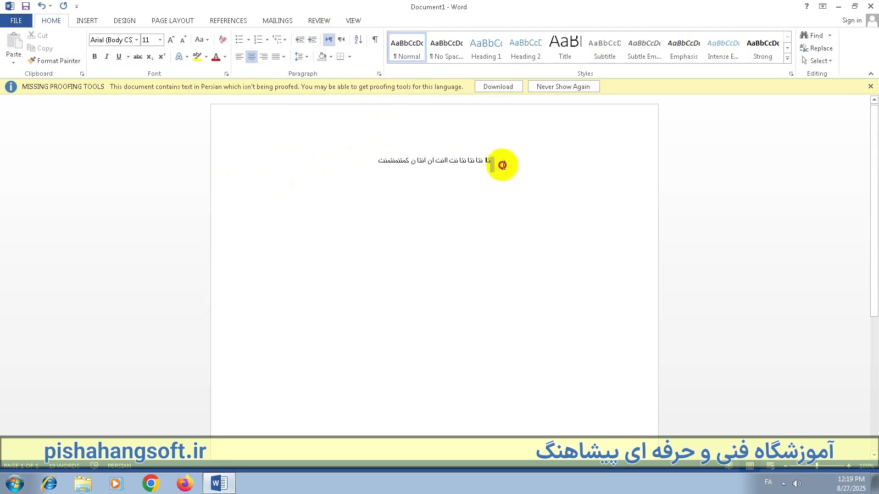Open the Styles pane launcher
879x494 pixels.
pos(791,74)
